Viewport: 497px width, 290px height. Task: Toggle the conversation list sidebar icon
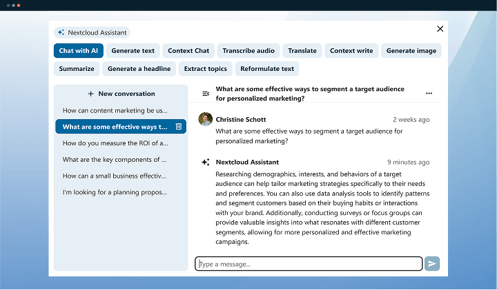click(205, 94)
